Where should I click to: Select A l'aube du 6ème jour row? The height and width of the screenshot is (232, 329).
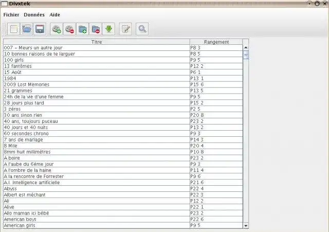(x=123, y=164)
